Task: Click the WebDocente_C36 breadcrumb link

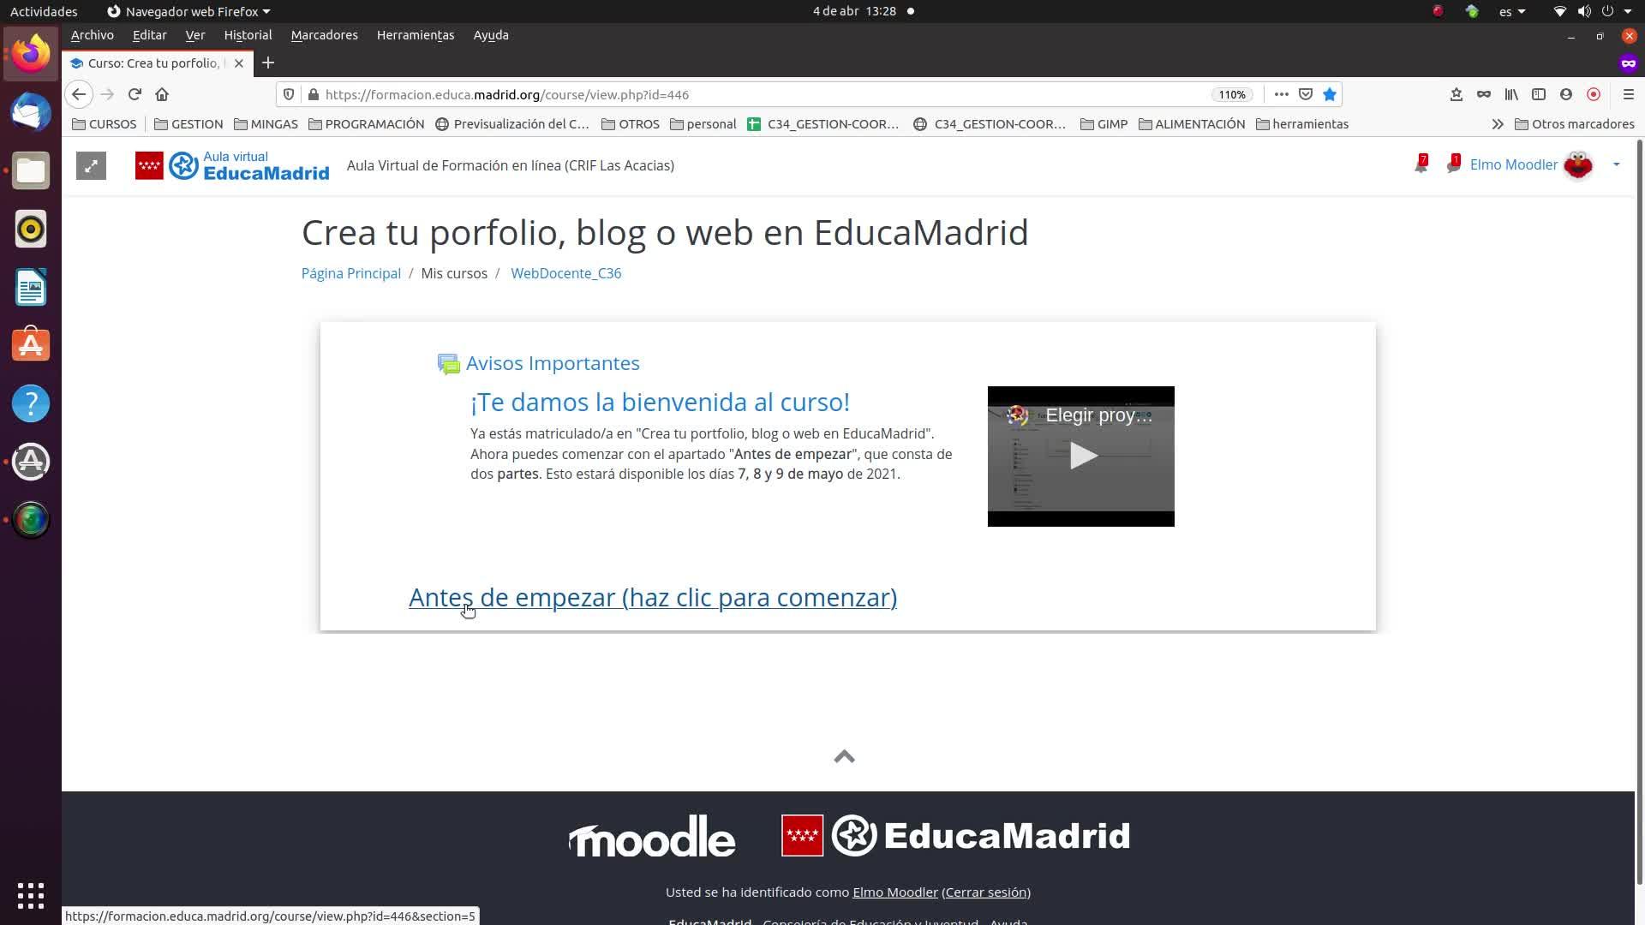Action: pos(565,273)
